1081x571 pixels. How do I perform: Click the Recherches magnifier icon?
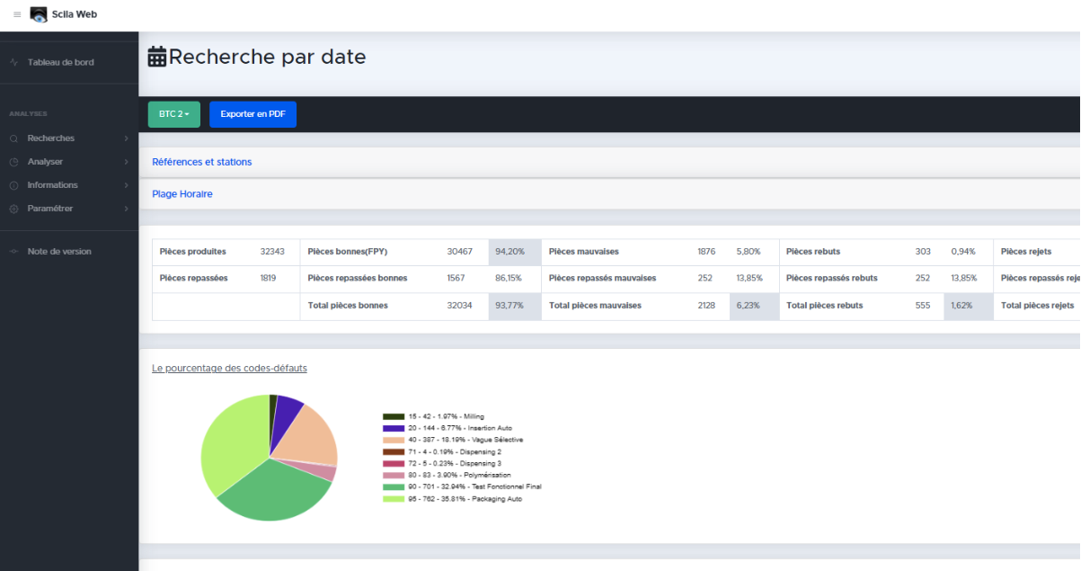click(x=13, y=138)
